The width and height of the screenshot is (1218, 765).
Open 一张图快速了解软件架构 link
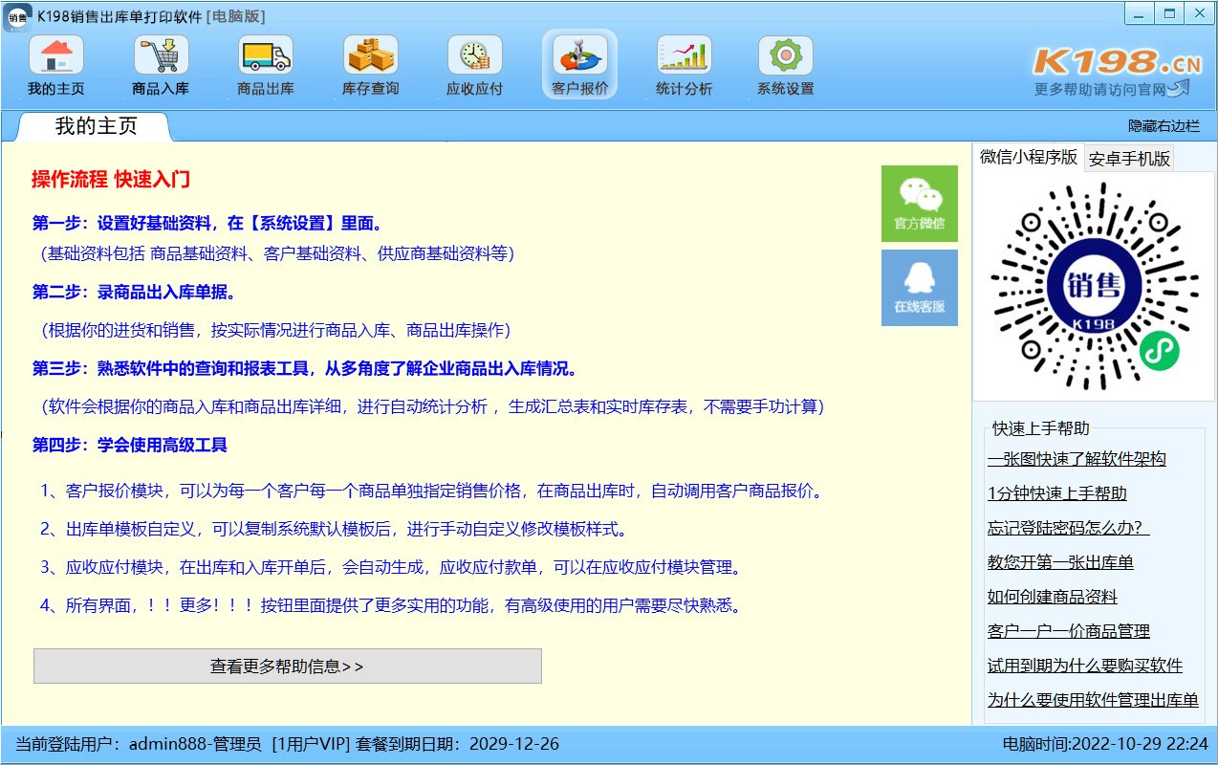tap(1077, 459)
